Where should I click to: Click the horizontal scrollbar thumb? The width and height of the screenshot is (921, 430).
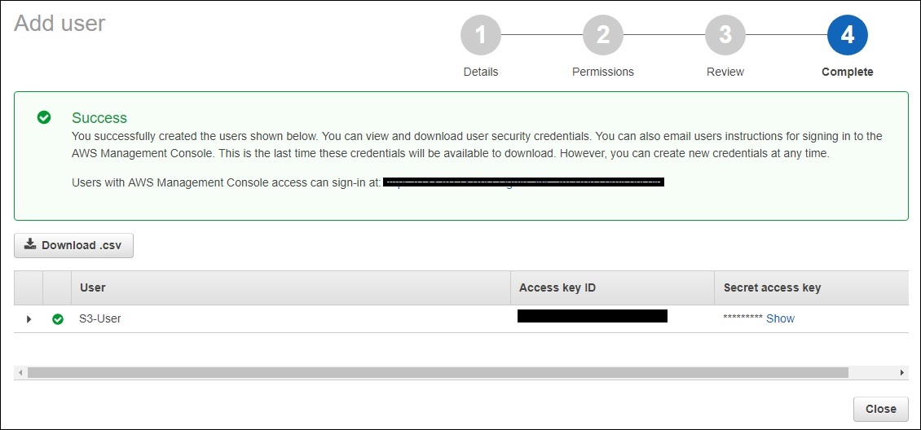(437, 372)
